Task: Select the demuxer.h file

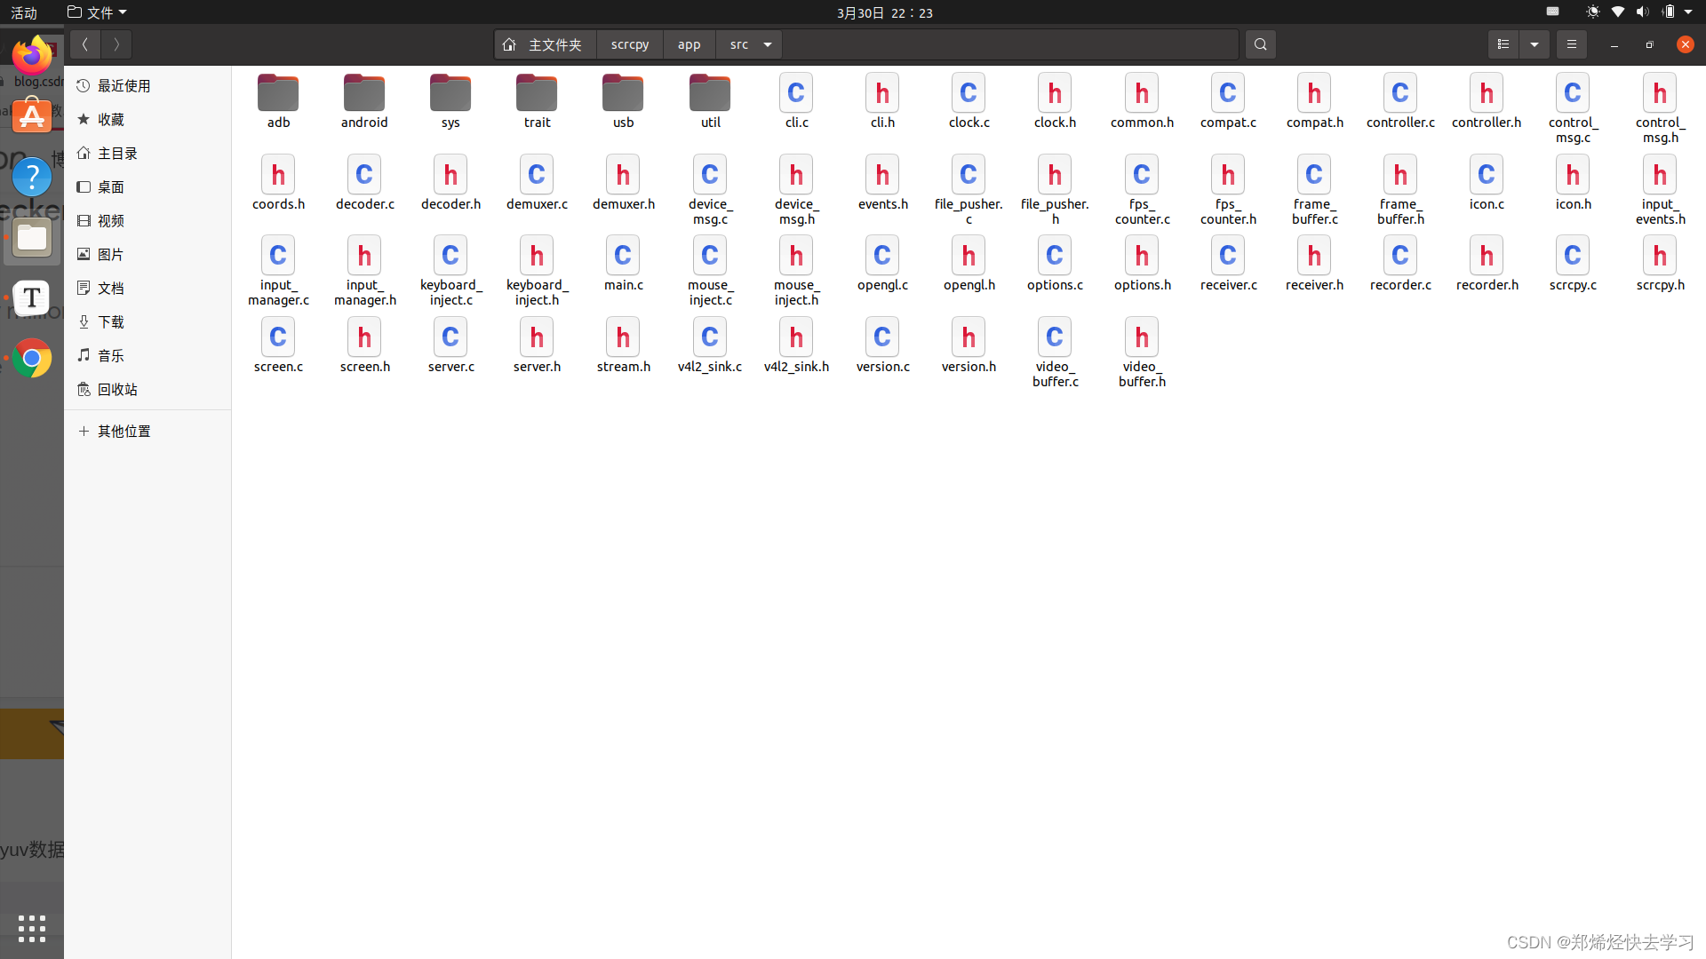Action: point(623,183)
